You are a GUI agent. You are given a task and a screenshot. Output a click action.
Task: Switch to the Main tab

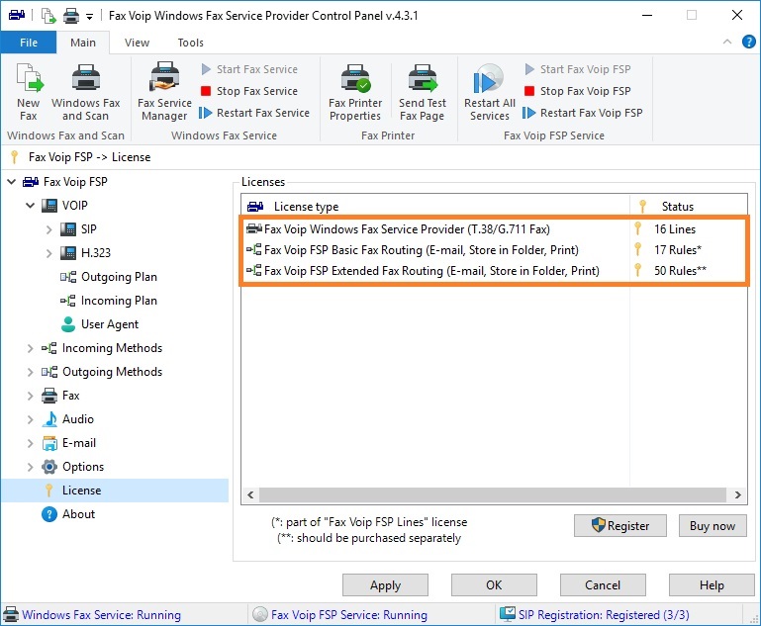(x=83, y=43)
